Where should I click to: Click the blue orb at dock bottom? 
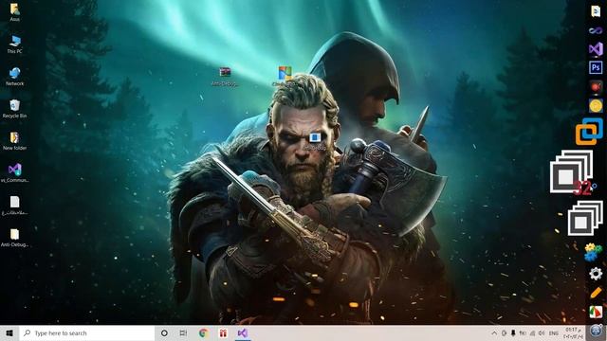click(597, 331)
